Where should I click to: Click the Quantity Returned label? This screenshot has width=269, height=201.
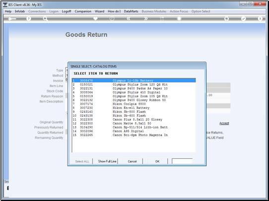coord(50,133)
